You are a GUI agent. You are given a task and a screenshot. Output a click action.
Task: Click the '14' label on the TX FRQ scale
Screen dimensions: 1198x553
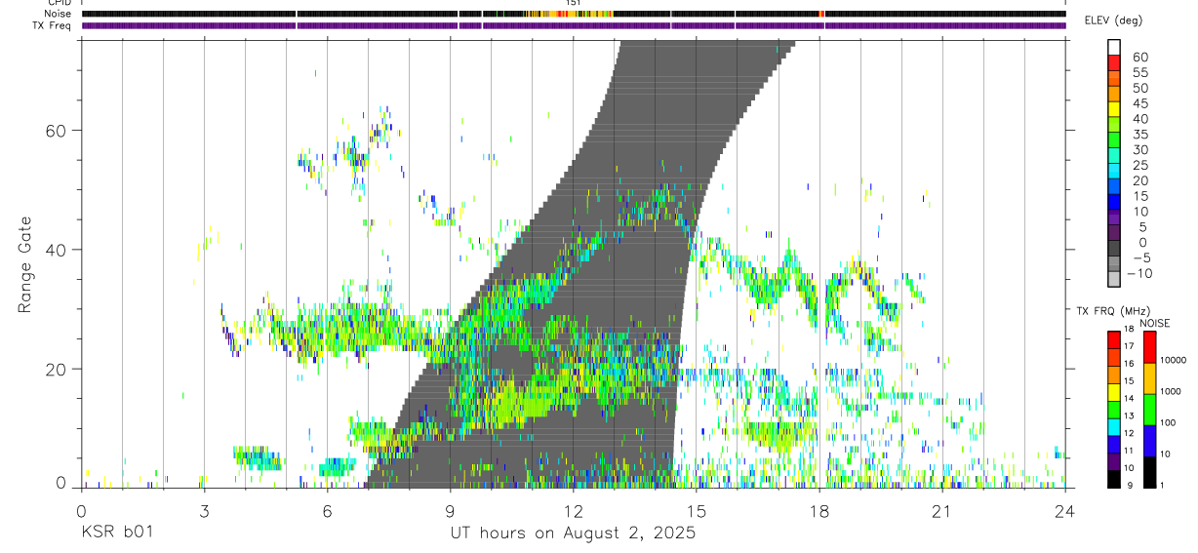coord(1128,398)
